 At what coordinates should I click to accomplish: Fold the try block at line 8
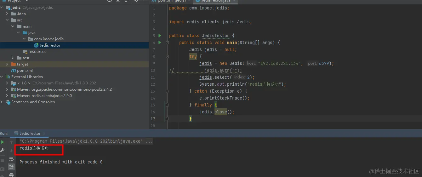[x=167, y=56]
